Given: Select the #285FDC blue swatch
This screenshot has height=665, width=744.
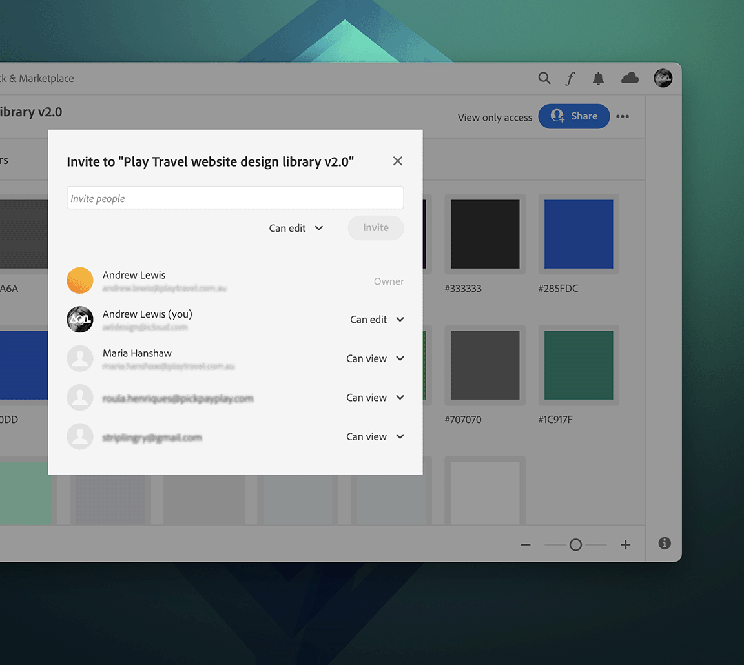Looking at the screenshot, I should pos(579,234).
